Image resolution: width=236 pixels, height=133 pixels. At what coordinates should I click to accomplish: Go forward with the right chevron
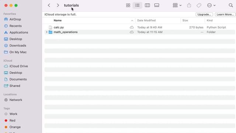click(58, 5)
